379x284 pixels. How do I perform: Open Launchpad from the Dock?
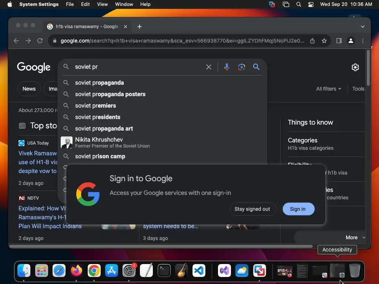[x=41, y=270]
